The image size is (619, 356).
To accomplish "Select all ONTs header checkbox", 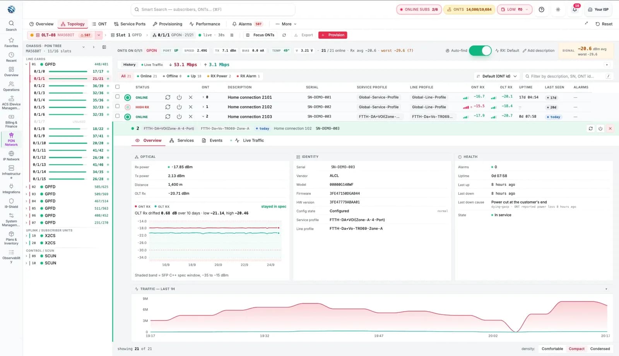I will [x=118, y=87].
